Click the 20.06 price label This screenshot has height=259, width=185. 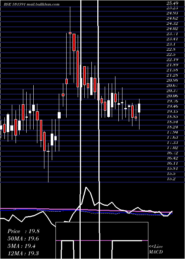172,96
